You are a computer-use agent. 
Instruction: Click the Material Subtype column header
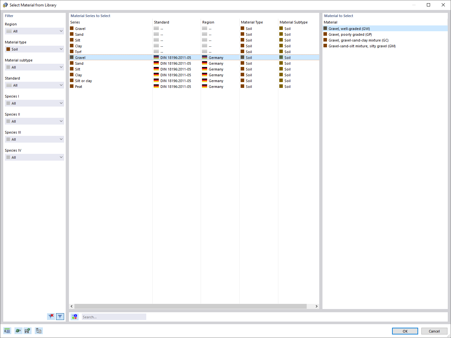[x=299, y=22]
